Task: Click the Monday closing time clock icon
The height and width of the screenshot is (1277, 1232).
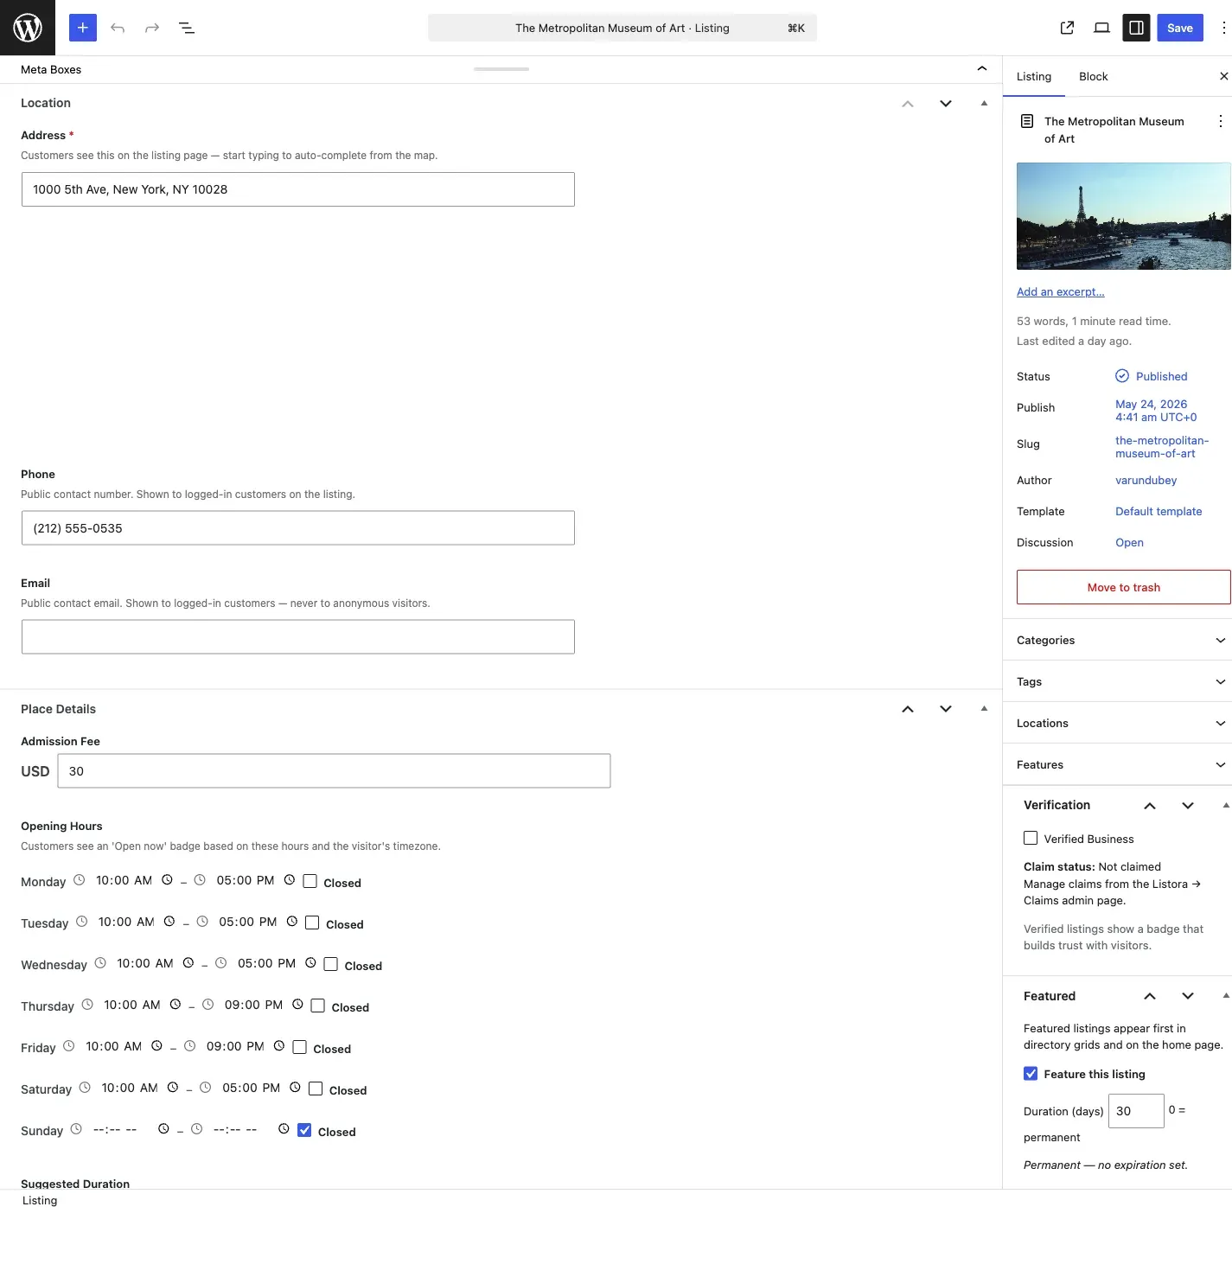Action: point(290,880)
